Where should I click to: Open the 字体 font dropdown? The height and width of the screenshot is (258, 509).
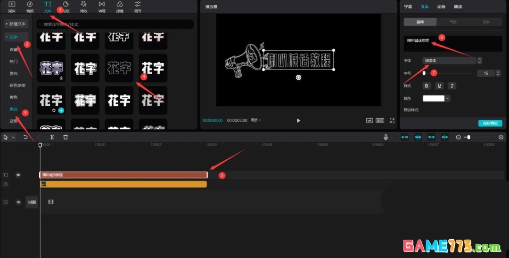pos(449,61)
